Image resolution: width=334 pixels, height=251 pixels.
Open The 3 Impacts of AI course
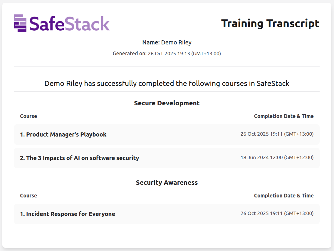pyautogui.click(x=79, y=158)
